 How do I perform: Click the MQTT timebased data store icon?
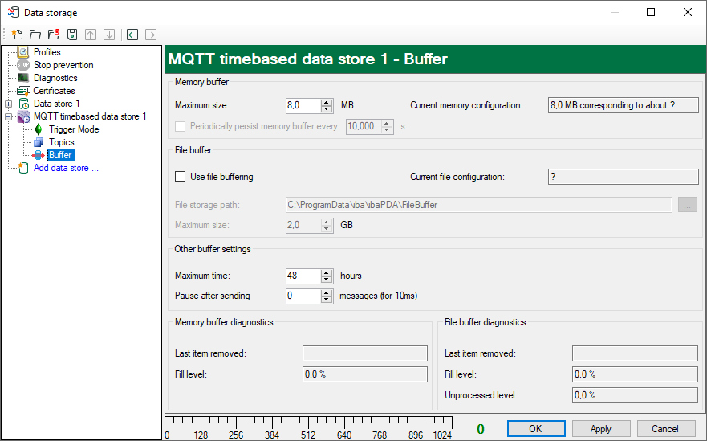click(x=23, y=116)
